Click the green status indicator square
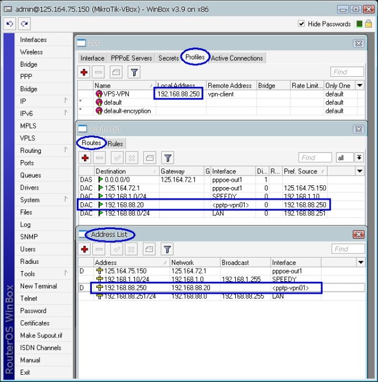Viewport: 378px width, 382px height. [359, 24]
